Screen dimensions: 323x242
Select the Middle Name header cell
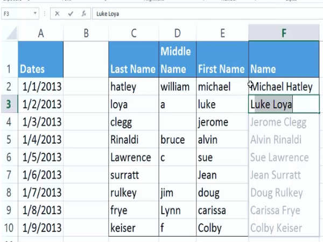(x=178, y=59)
